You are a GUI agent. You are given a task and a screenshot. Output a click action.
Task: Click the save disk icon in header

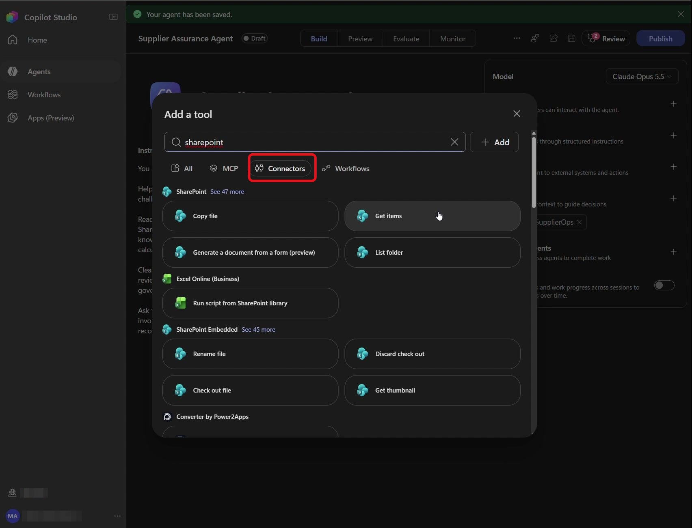click(x=571, y=38)
